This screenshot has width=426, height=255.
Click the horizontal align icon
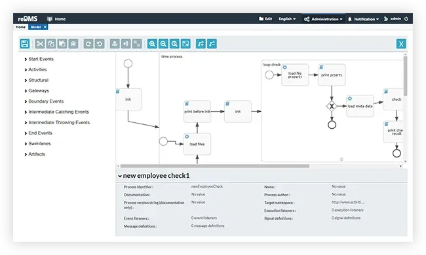pyautogui.click(x=126, y=44)
